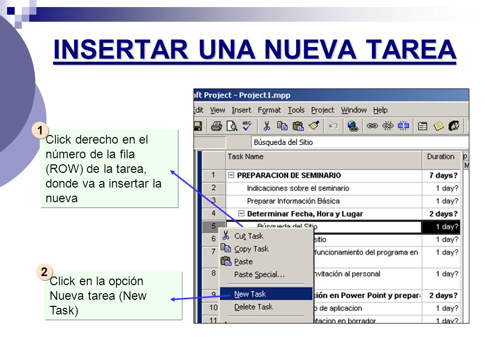Viewport: 485px width, 364px height.
Task: Choose Cut Task in context menu
Action: pos(266,236)
